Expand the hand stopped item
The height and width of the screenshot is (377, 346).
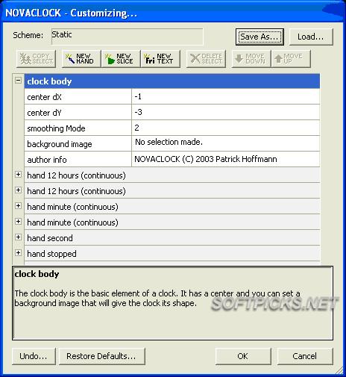click(18, 253)
